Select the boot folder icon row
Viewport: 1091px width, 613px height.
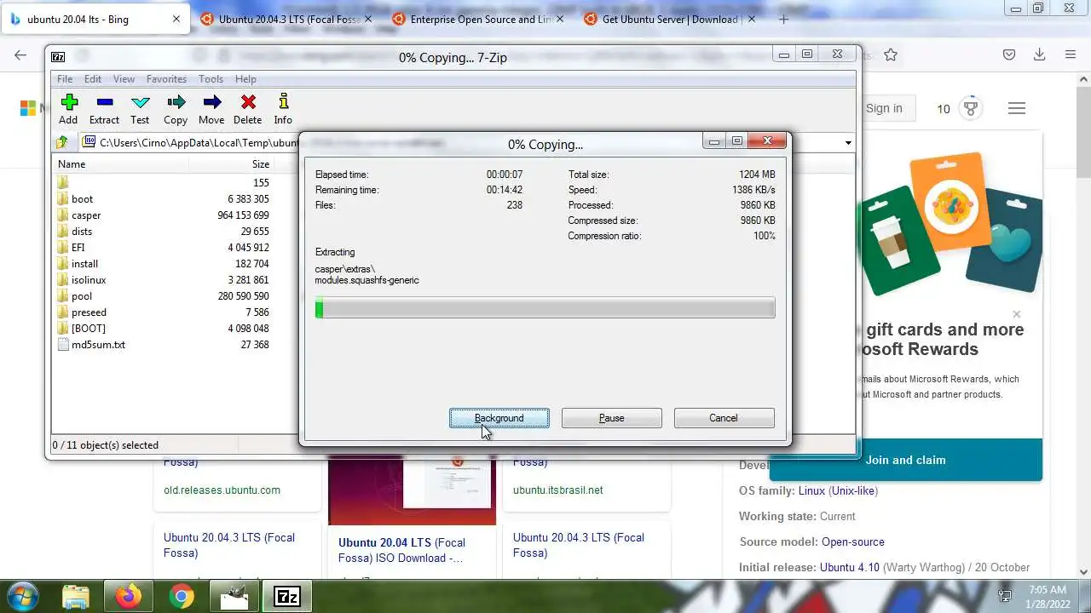[163, 198]
